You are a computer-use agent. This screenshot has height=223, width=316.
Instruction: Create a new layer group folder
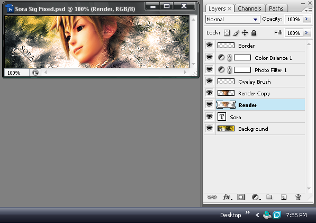(x=269, y=197)
